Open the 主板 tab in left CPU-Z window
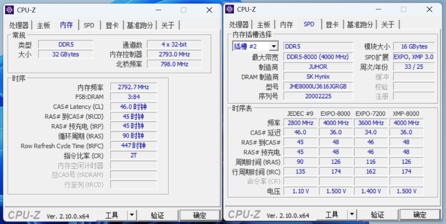The height and width of the screenshot is (224, 446). click(44, 25)
